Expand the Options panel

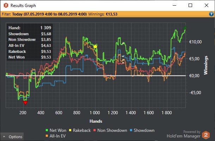pyautogui.click(x=12, y=137)
